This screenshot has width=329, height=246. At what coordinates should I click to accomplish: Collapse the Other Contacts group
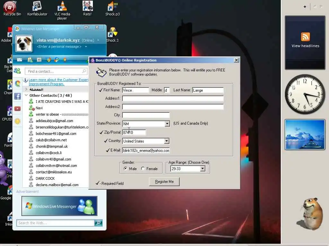click(x=26, y=95)
